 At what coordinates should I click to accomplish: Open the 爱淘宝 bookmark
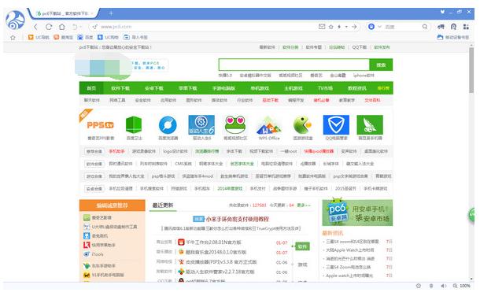point(64,37)
